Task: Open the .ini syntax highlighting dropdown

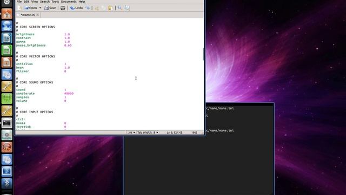Action: [131, 132]
